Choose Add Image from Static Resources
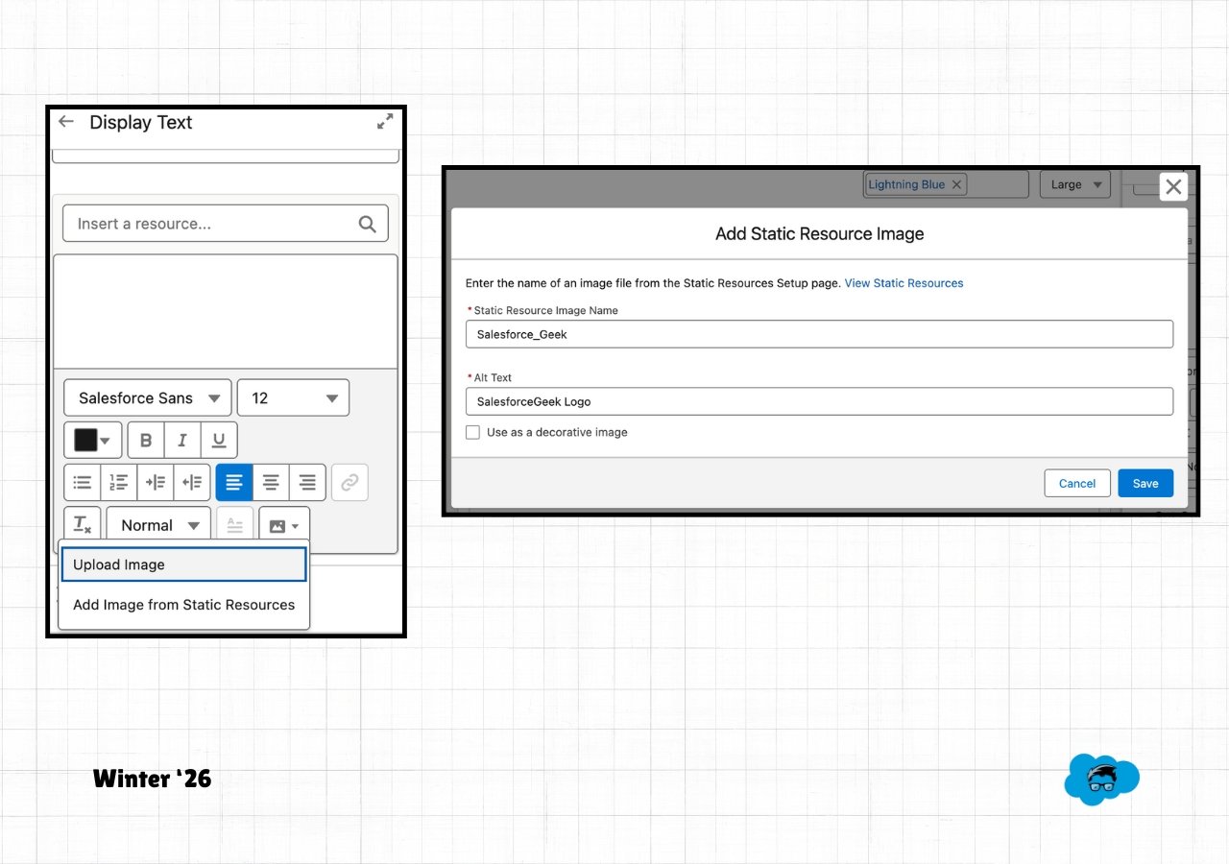The width and height of the screenshot is (1229, 864). pyautogui.click(x=183, y=605)
